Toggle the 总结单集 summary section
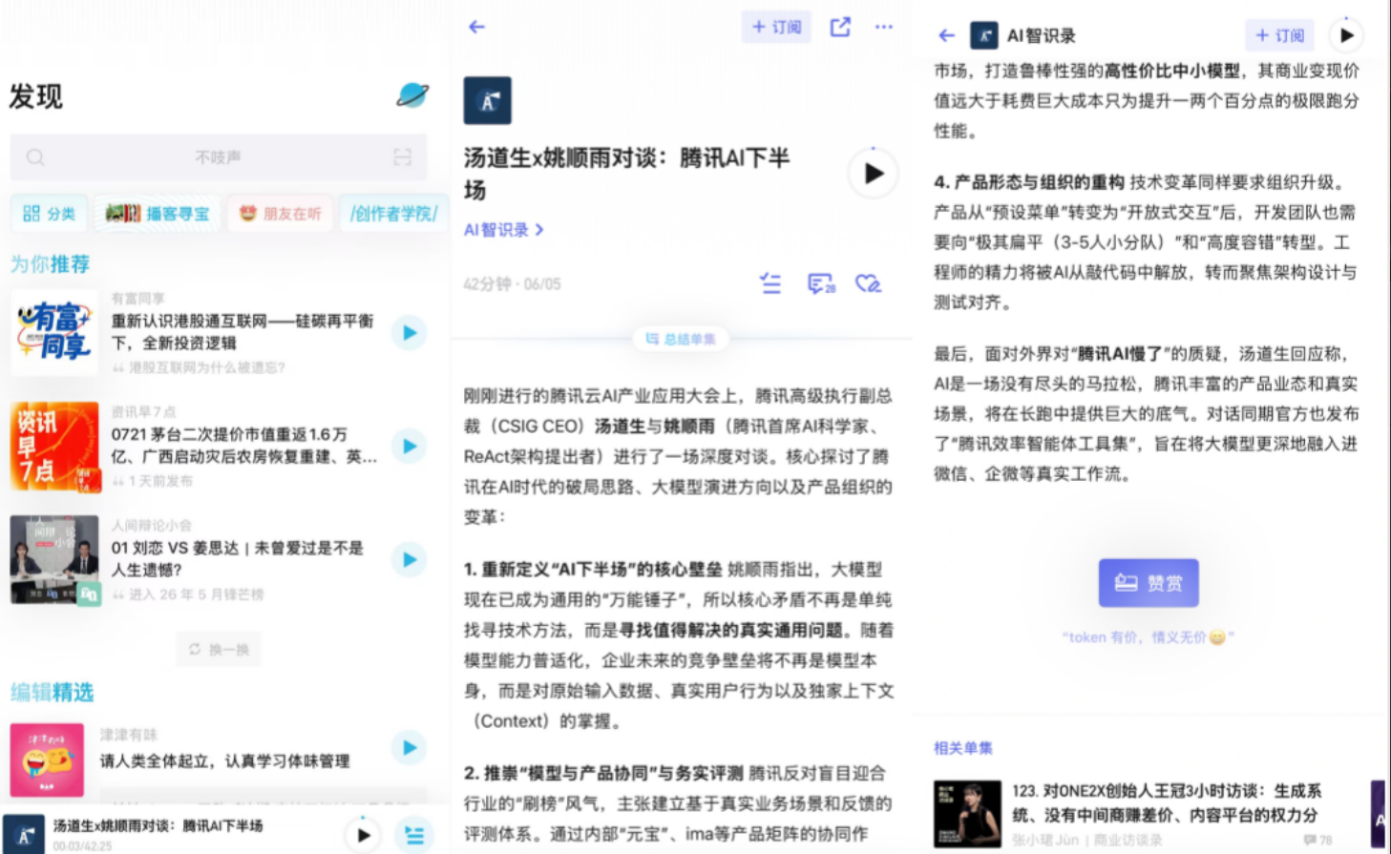 pyautogui.click(x=681, y=339)
